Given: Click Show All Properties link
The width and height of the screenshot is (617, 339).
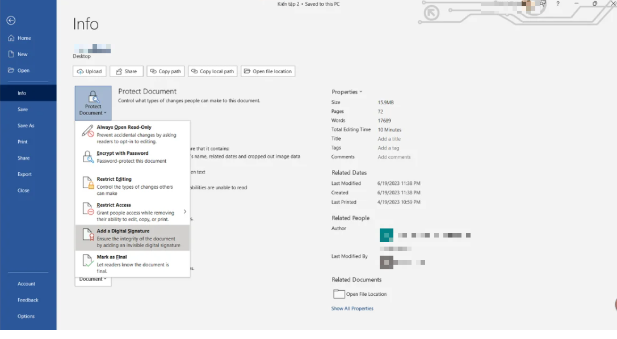Looking at the screenshot, I should pos(352,308).
